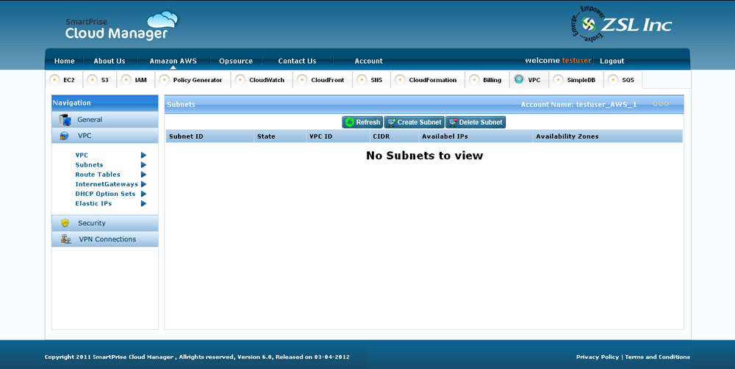Open the Contact Us menu
The image size is (735, 369).
[297, 61]
